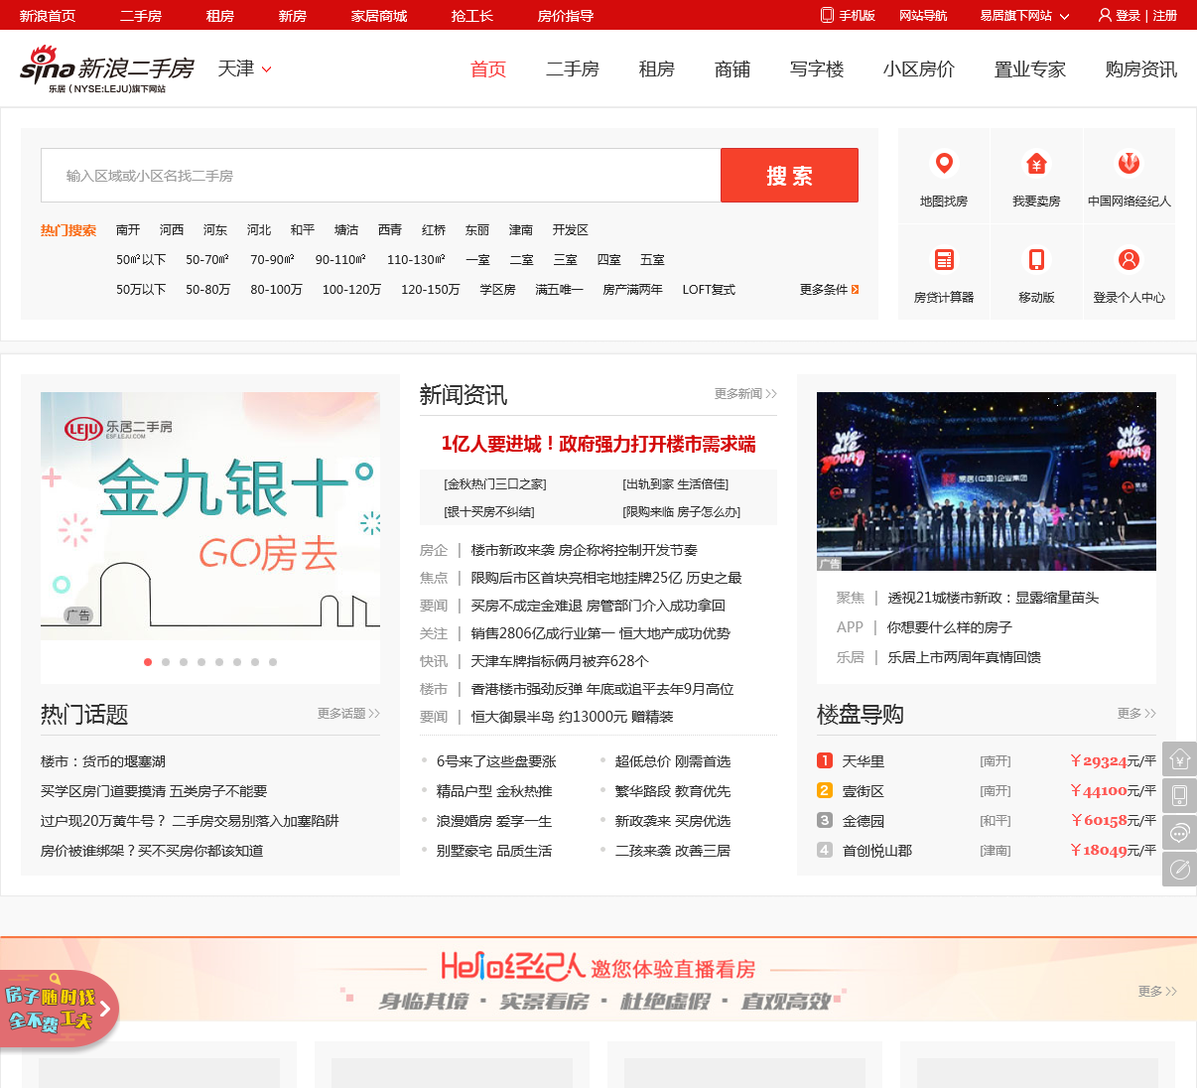Select the LOFT复式 filter
This screenshot has height=1088, width=1197.
[709, 289]
